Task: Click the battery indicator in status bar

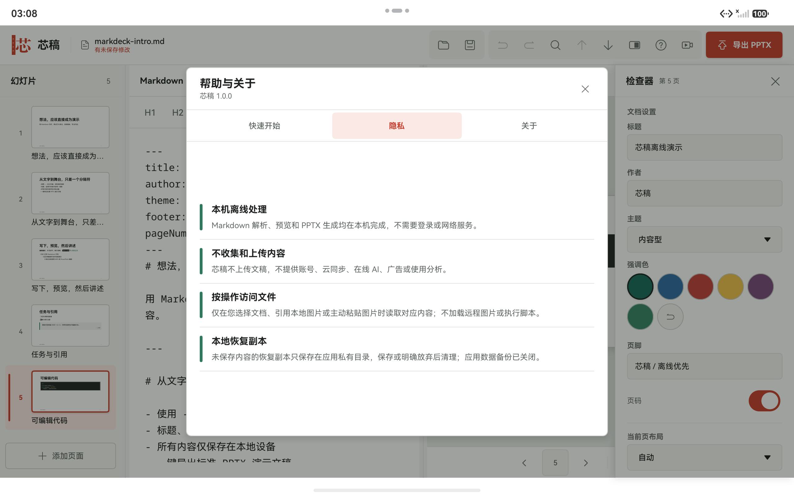Action: click(x=760, y=13)
